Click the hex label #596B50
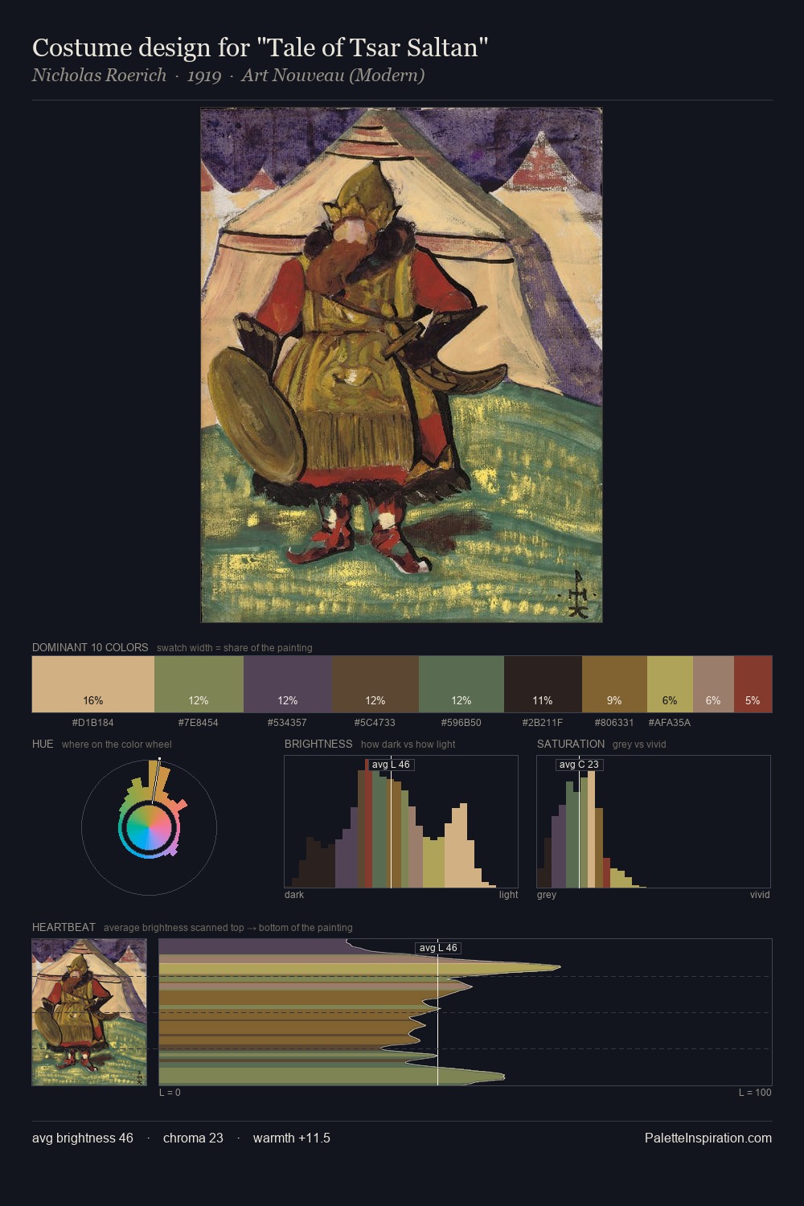 pyautogui.click(x=461, y=722)
